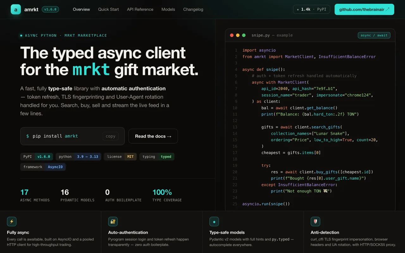Click the amrkt logo icon
This screenshot has width=405, height=253.
(x=16, y=9)
